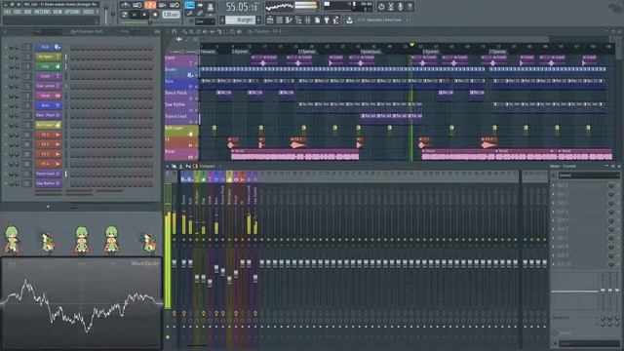Select the playlist zoom tool
The height and width of the screenshot is (351, 624).
232,31
